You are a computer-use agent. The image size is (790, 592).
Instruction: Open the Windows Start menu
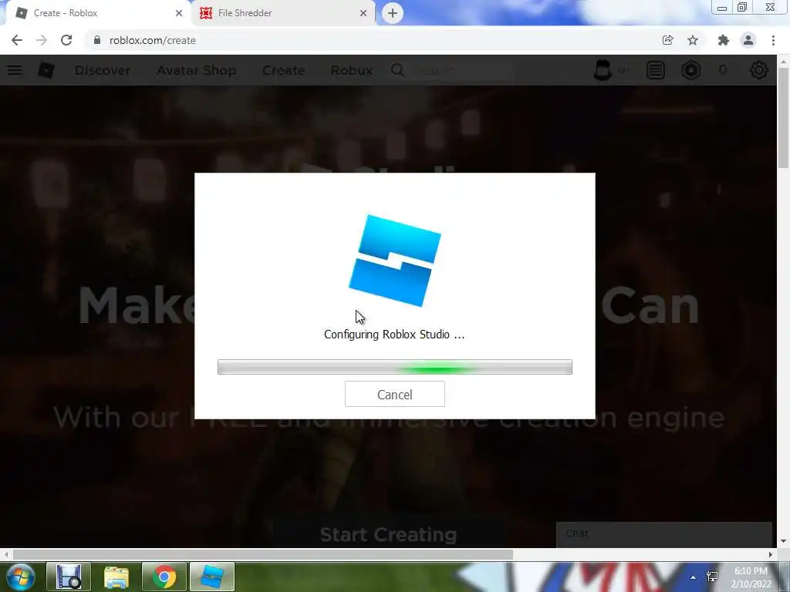(19, 577)
